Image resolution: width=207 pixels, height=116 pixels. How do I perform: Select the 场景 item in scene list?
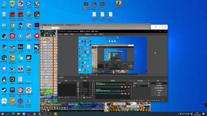tap(67, 83)
